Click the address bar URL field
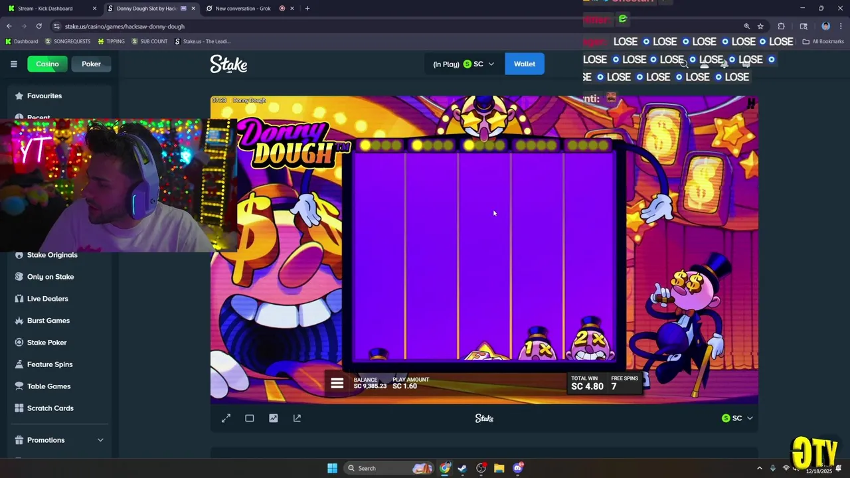This screenshot has height=478, width=850. (398, 26)
